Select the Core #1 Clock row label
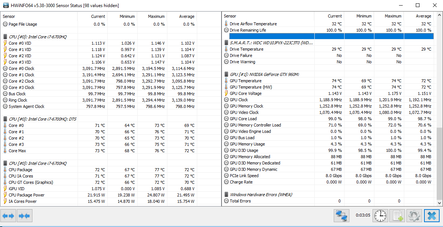443x227 pixels. click(22, 75)
